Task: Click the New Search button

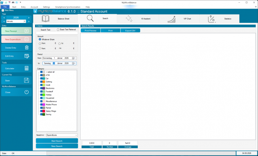Action: [57, 146]
